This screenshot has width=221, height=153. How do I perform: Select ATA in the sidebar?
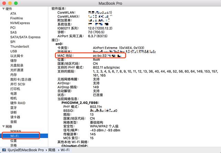click(x=13, y=13)
